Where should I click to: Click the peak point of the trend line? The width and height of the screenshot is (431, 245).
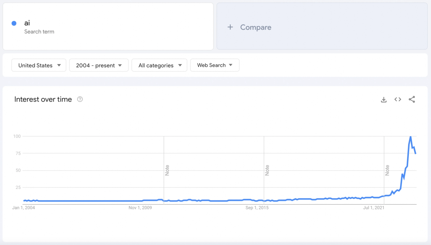tap(411, 136)
